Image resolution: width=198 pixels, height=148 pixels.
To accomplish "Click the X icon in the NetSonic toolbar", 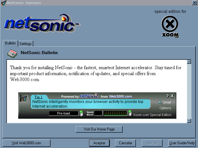I will coord(172,96).
